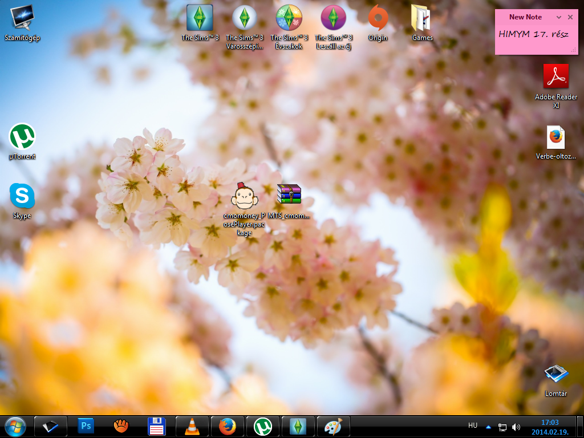Select The Sims 3 Évszakok shortcut

coord(289,27)
